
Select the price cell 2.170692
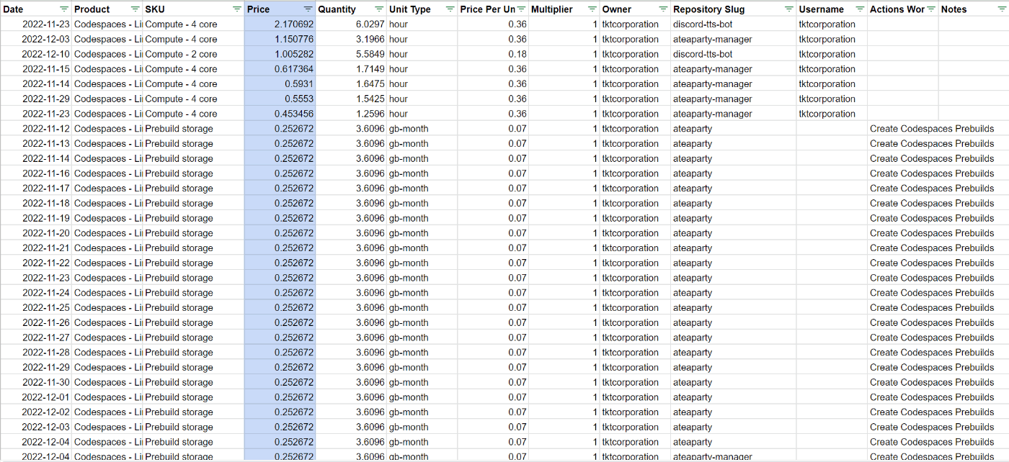point(280,24)
